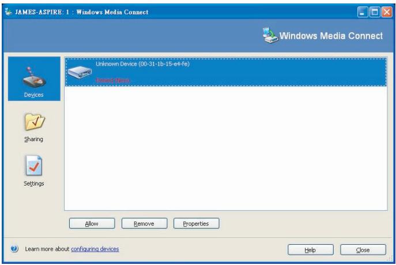Allow the selected device

click(x=92, y=224)
